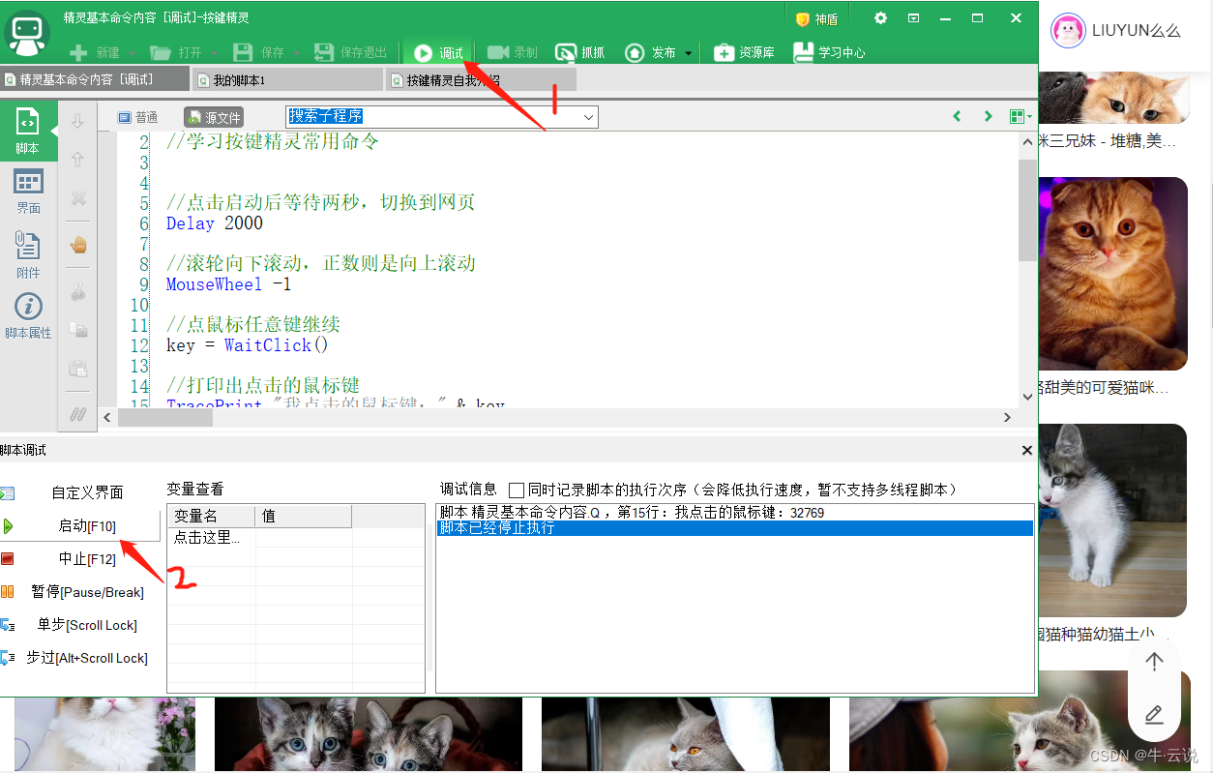Click the 录制 (Record) camera icon
This screenshot has width=1213, height=773.
point(498,52)
